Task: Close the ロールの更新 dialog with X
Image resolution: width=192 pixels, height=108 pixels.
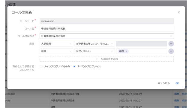Action: coord(179,12)
